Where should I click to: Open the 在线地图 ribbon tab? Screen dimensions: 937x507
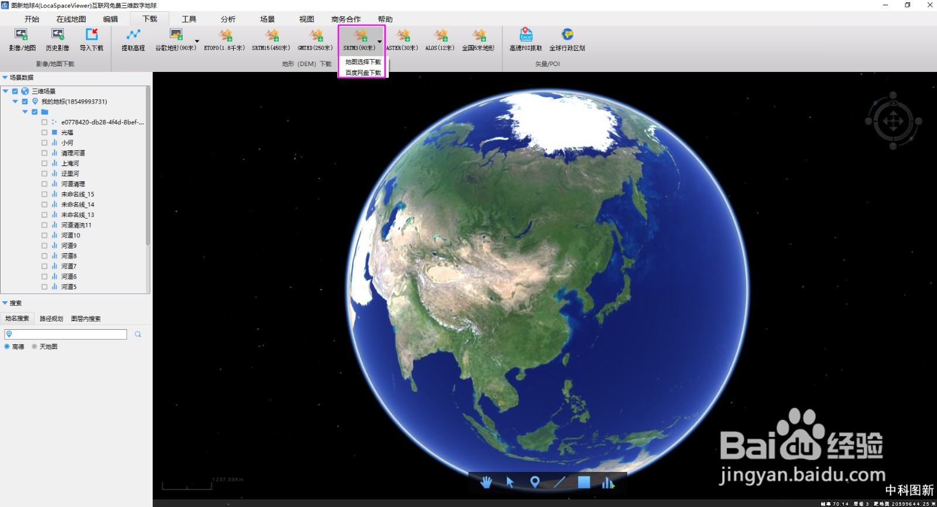click(x=71, y=19)
